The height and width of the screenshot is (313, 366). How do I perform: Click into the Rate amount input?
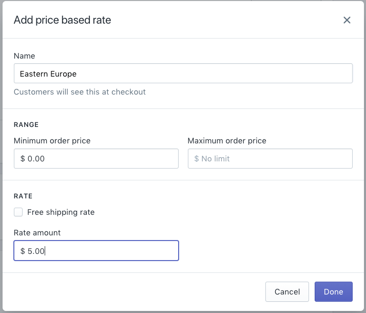pyautogui.click(x=96, y=251)
